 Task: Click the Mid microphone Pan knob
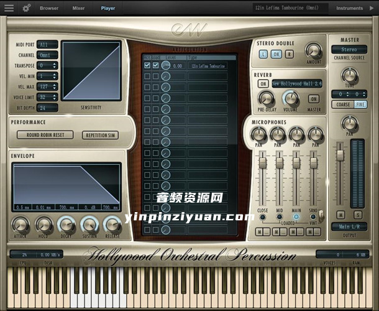[x=278, y=134]
